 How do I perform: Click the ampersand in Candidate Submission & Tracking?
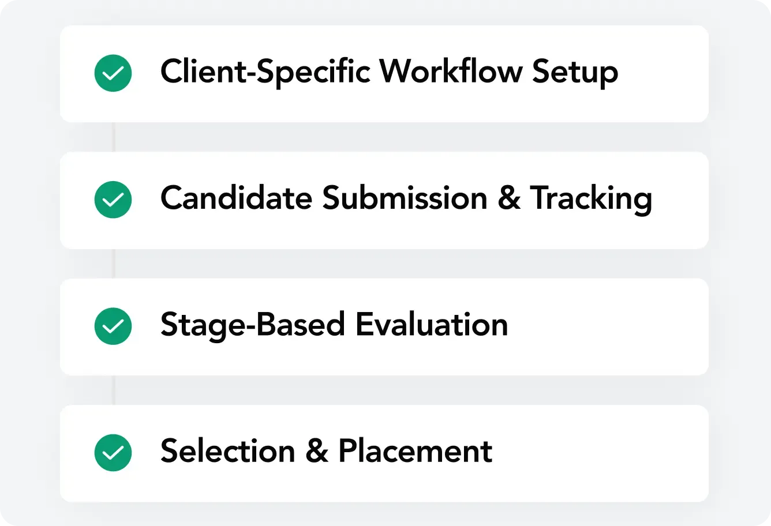coord(508,199)
